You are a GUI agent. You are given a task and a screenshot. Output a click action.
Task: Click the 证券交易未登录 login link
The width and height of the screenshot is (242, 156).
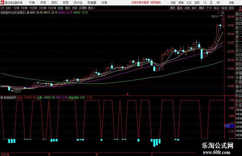coord(140,3)
